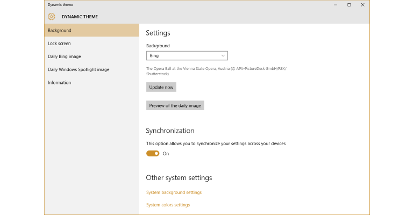Click the chevron arrow in the Bing dropdown
Viewport: 414px width, 215px height.
coord(223,56)
